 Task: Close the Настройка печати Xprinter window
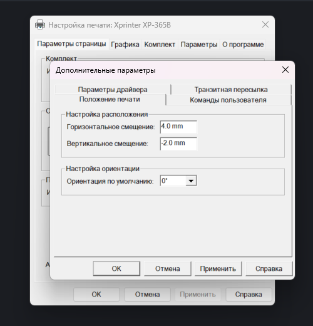coord(265,24)
